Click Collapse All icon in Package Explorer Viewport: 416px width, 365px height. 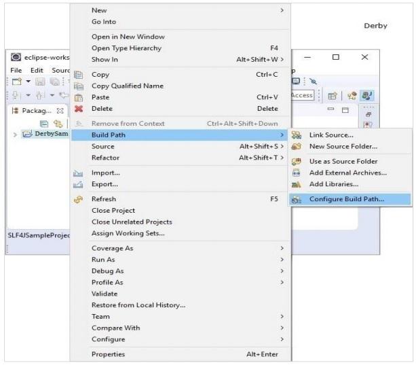point(44,124)
